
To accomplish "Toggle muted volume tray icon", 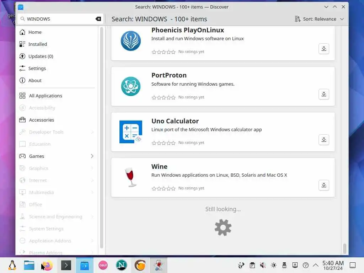I will point(263,265).
